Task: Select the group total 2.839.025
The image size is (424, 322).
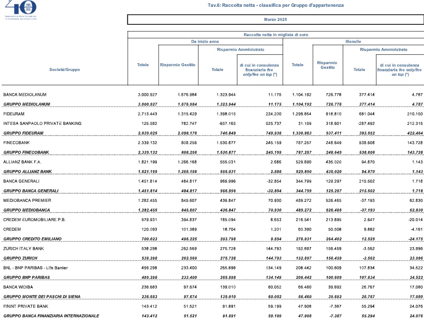Action: (147, 133)
